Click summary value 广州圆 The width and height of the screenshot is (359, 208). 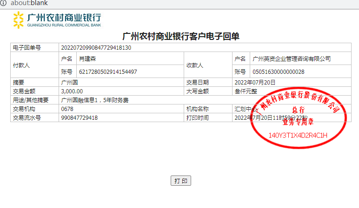69,82
